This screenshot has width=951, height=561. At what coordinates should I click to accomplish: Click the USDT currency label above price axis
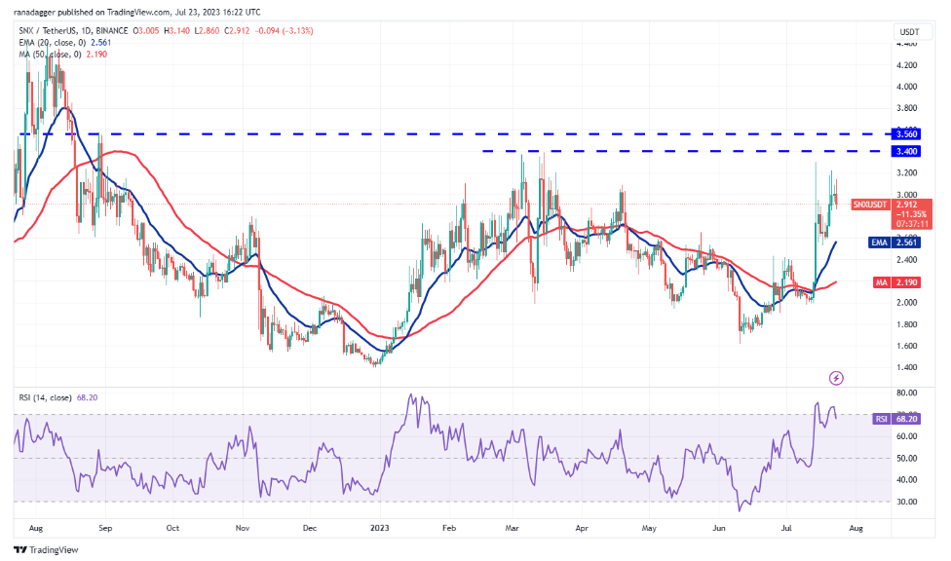tap(906, 30)
